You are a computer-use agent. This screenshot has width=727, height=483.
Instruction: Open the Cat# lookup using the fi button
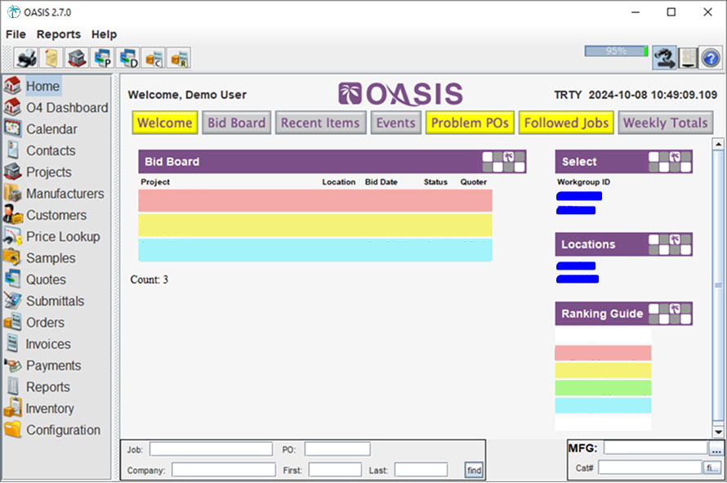pos(712,467)
